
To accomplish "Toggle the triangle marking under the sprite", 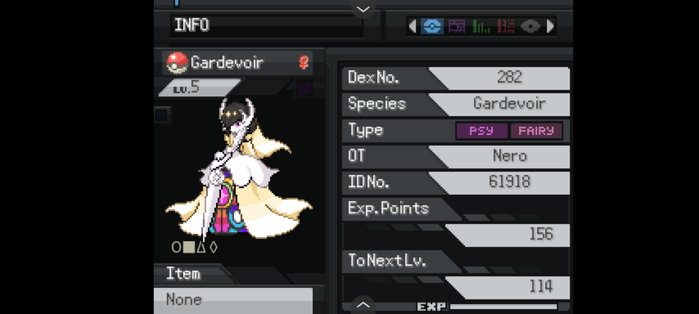I will [x=201, y=247].
